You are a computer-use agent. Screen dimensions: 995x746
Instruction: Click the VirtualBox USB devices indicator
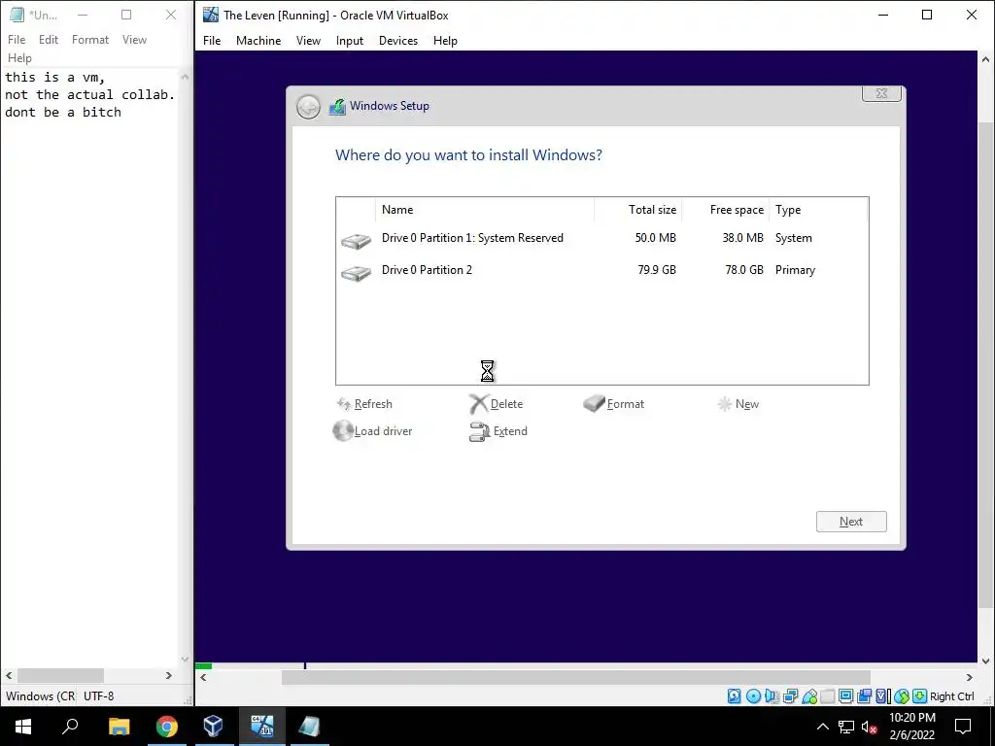(809, 695)
